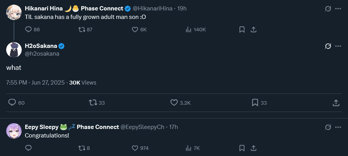
Task: Reply to Hikanari Hina's tweet
Action: pos(28,29)
